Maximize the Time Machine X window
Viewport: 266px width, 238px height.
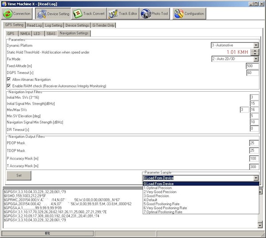(x=256, y=4)
